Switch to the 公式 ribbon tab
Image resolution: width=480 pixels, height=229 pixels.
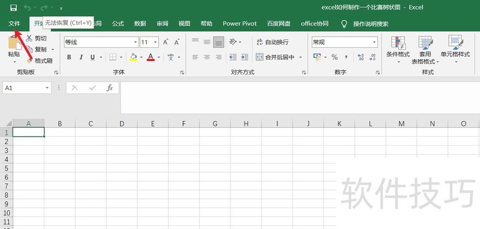tap(118, 23)
